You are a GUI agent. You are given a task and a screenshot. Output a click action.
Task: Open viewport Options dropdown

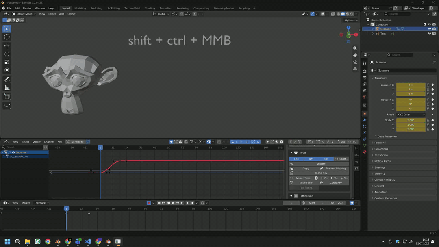[351, 20]
